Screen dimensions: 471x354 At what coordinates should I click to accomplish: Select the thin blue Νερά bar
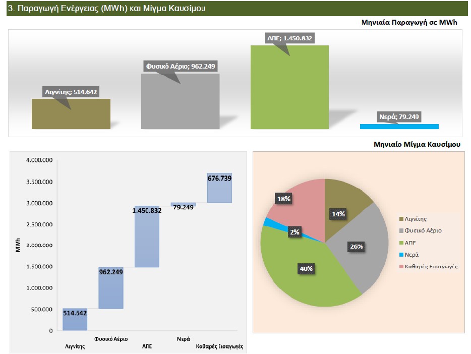point(399,127)
